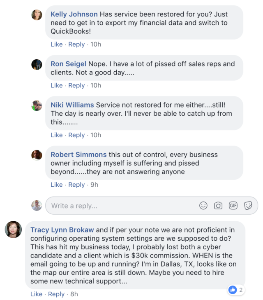Viewport: 263px width, 300px height.
Task: Click the emoji icon in reply box
Action: 203,205
